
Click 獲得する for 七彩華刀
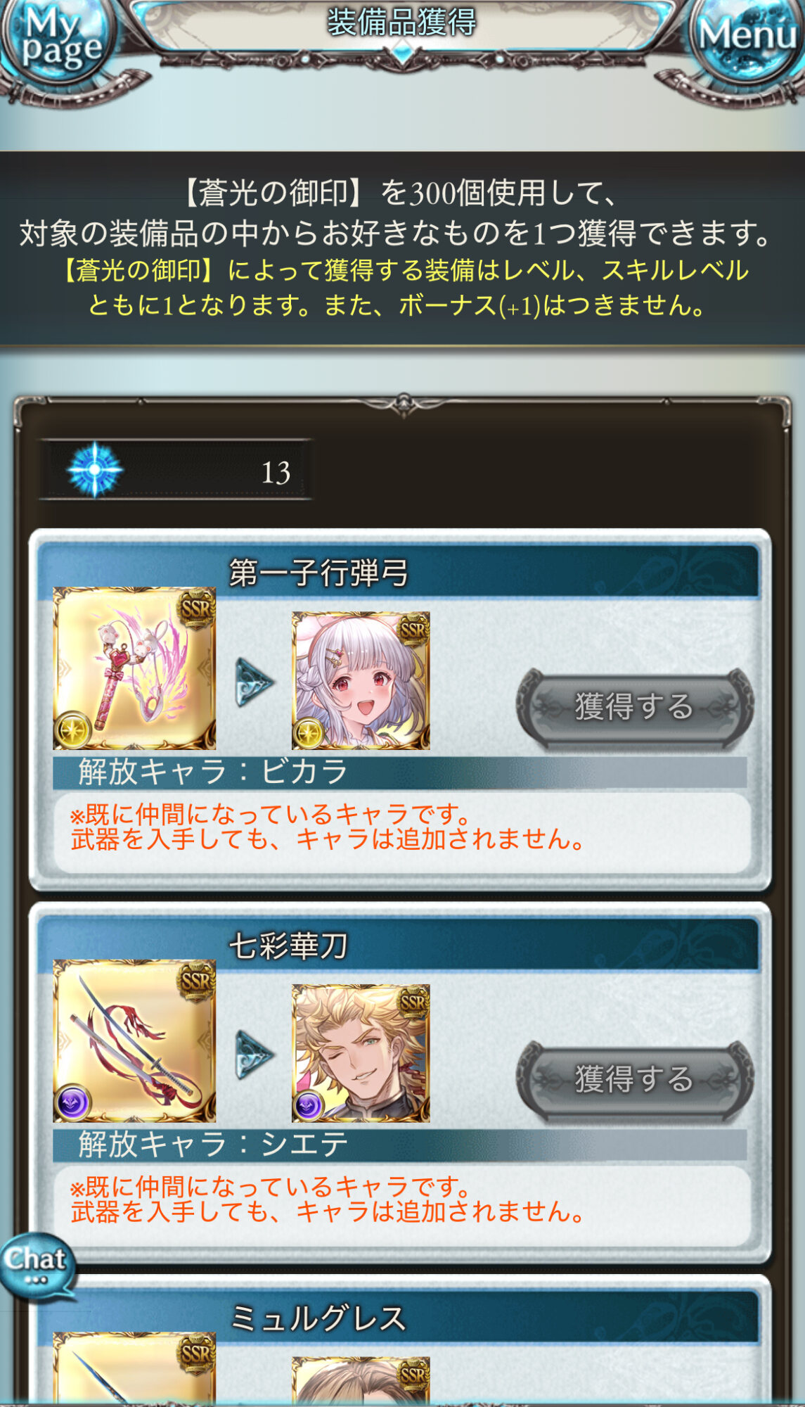[635, 1080]
